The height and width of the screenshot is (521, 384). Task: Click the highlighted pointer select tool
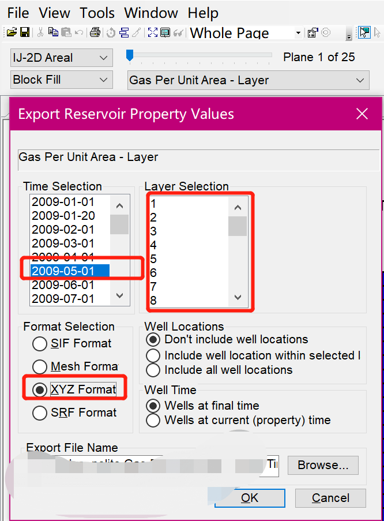[x=364, y=32]
